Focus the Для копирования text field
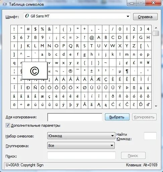Screen dimensions: 163x172 tap(75, 117)
